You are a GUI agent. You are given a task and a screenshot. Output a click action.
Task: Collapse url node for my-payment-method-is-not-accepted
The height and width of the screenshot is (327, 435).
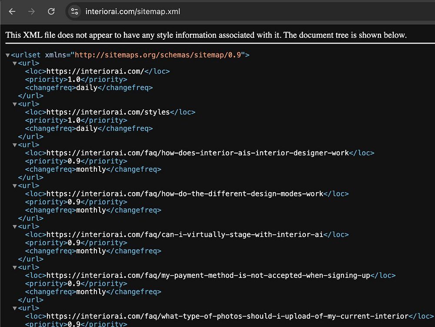click(x=15, y=267)
